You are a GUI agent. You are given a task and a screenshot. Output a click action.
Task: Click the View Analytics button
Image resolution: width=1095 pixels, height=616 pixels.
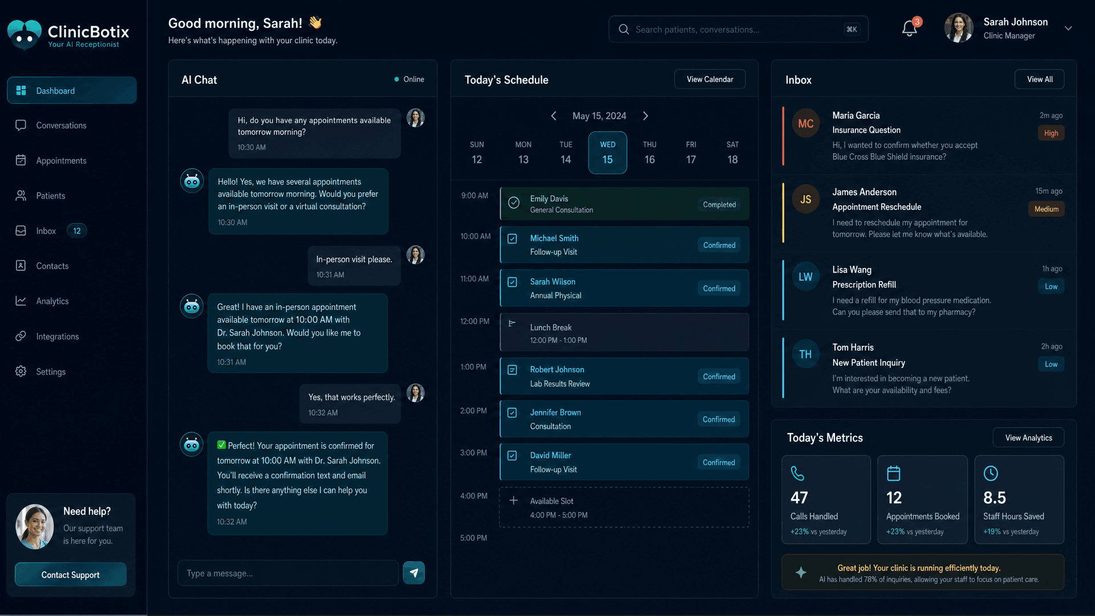[x=1028, y=437]
